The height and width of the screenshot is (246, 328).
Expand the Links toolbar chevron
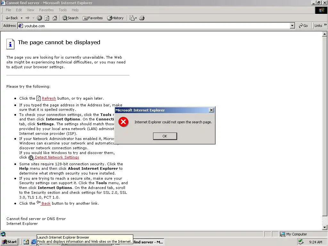(x=325, y=25)
